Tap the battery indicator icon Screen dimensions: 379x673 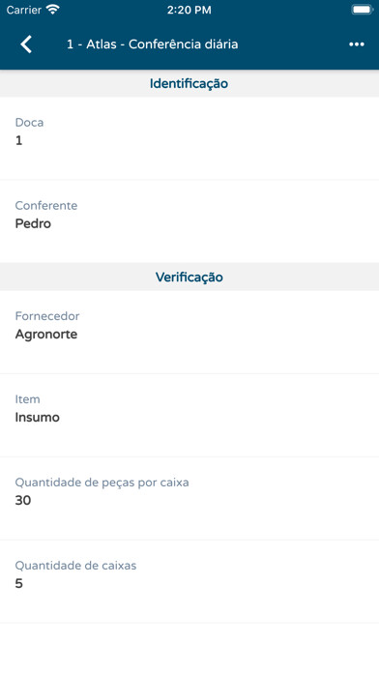click(x=362, y=10)
